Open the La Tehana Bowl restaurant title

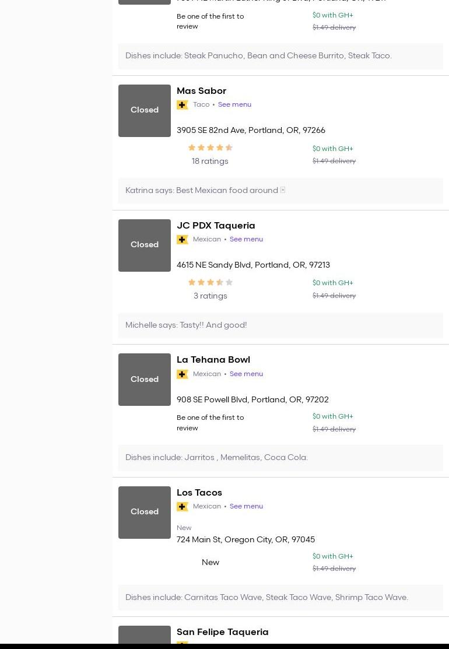click(213, 360)
